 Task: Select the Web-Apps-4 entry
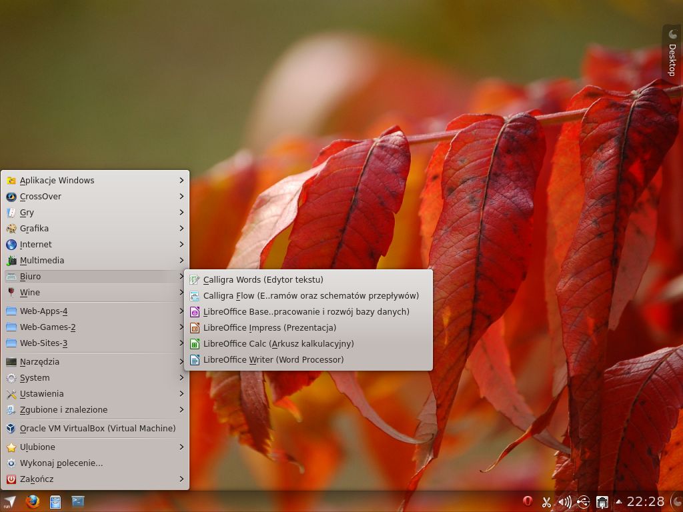pyautogui.click(x=95, y=311)
